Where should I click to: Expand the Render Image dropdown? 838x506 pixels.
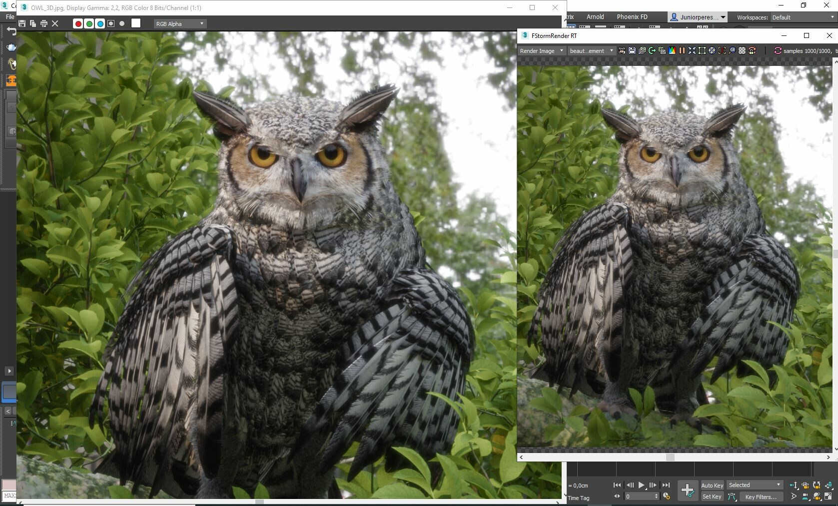pos(542,50)
